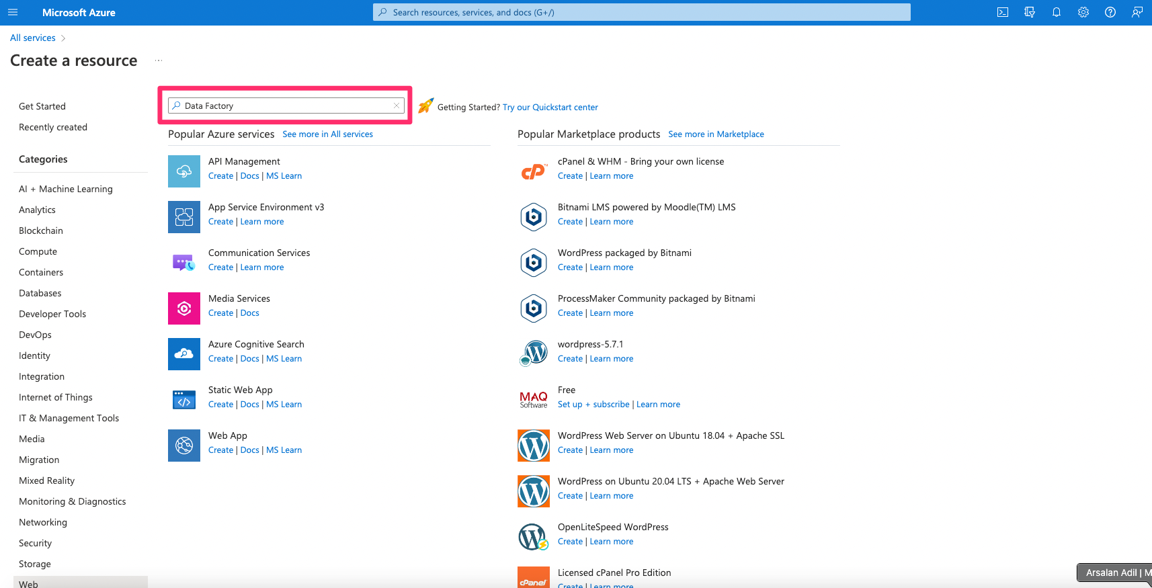Click the MAQ Software logo

pyautogui.click(x=534, y=400)
